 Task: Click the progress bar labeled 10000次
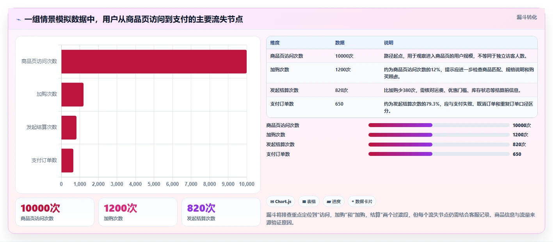click(x=439, y=125)
